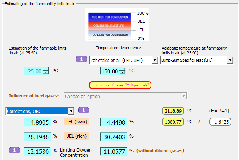Decrease the 150.00 °C temperature with the down arrow
This screenshot has height=160, width=239.
pyautogui.click(x=122, y=73)
